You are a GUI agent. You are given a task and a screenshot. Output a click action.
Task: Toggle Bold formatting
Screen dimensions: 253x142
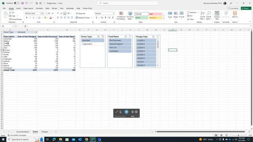click(26, 17)
